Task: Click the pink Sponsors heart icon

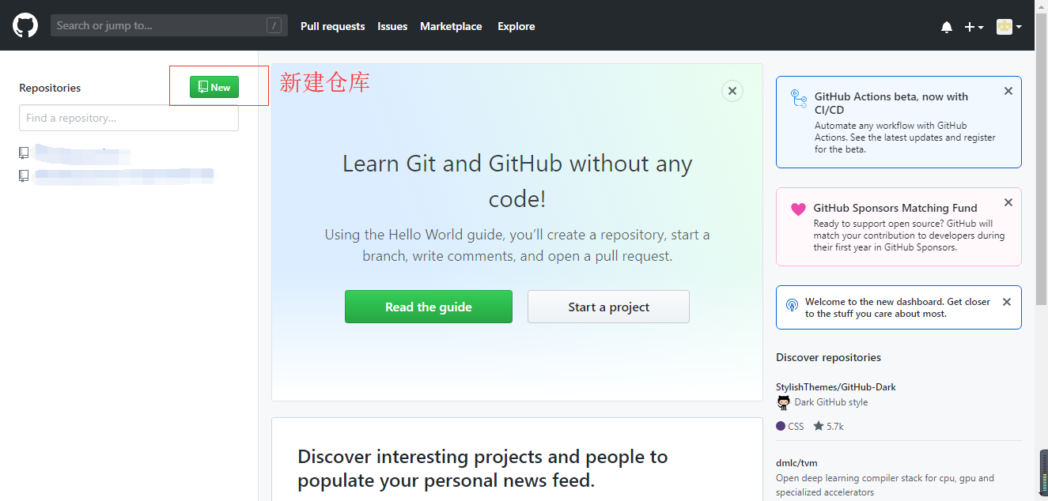Action: click(x=798, y=209)
